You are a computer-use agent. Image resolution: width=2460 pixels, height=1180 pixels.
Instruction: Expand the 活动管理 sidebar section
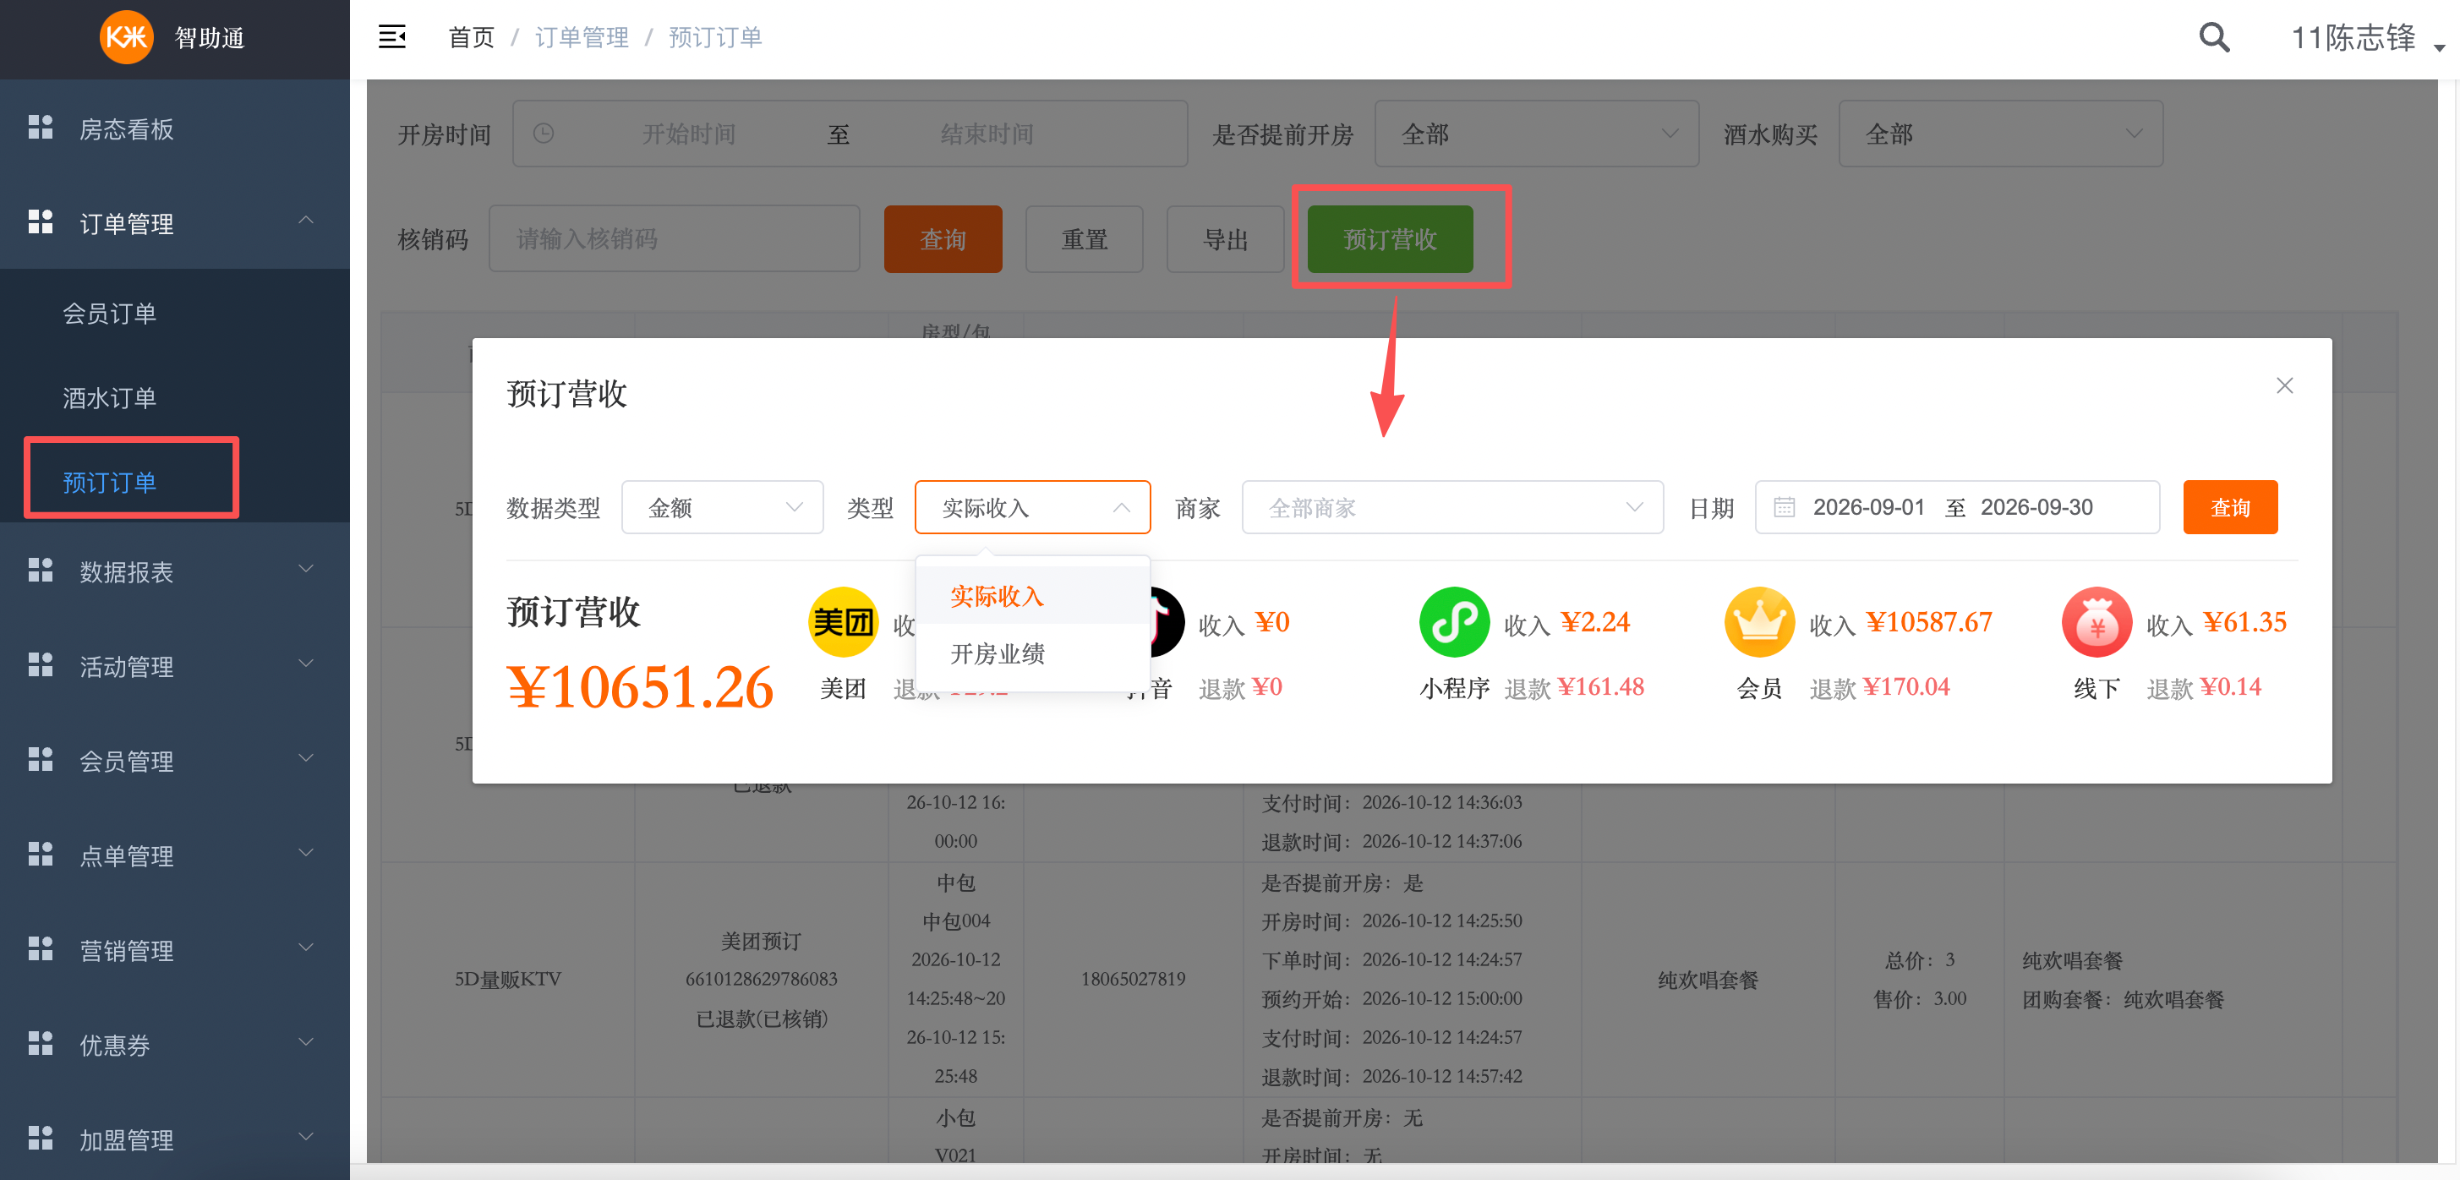point(175,665)
